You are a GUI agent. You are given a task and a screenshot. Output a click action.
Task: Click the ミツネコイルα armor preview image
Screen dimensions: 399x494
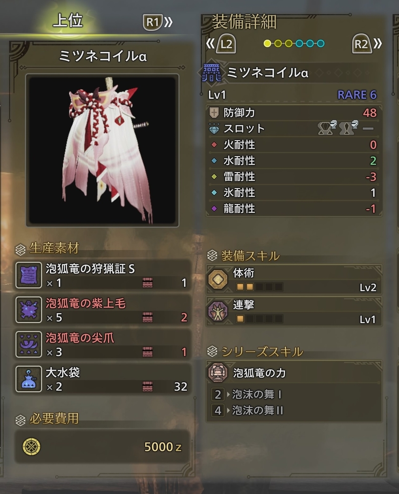coord(102,150)
